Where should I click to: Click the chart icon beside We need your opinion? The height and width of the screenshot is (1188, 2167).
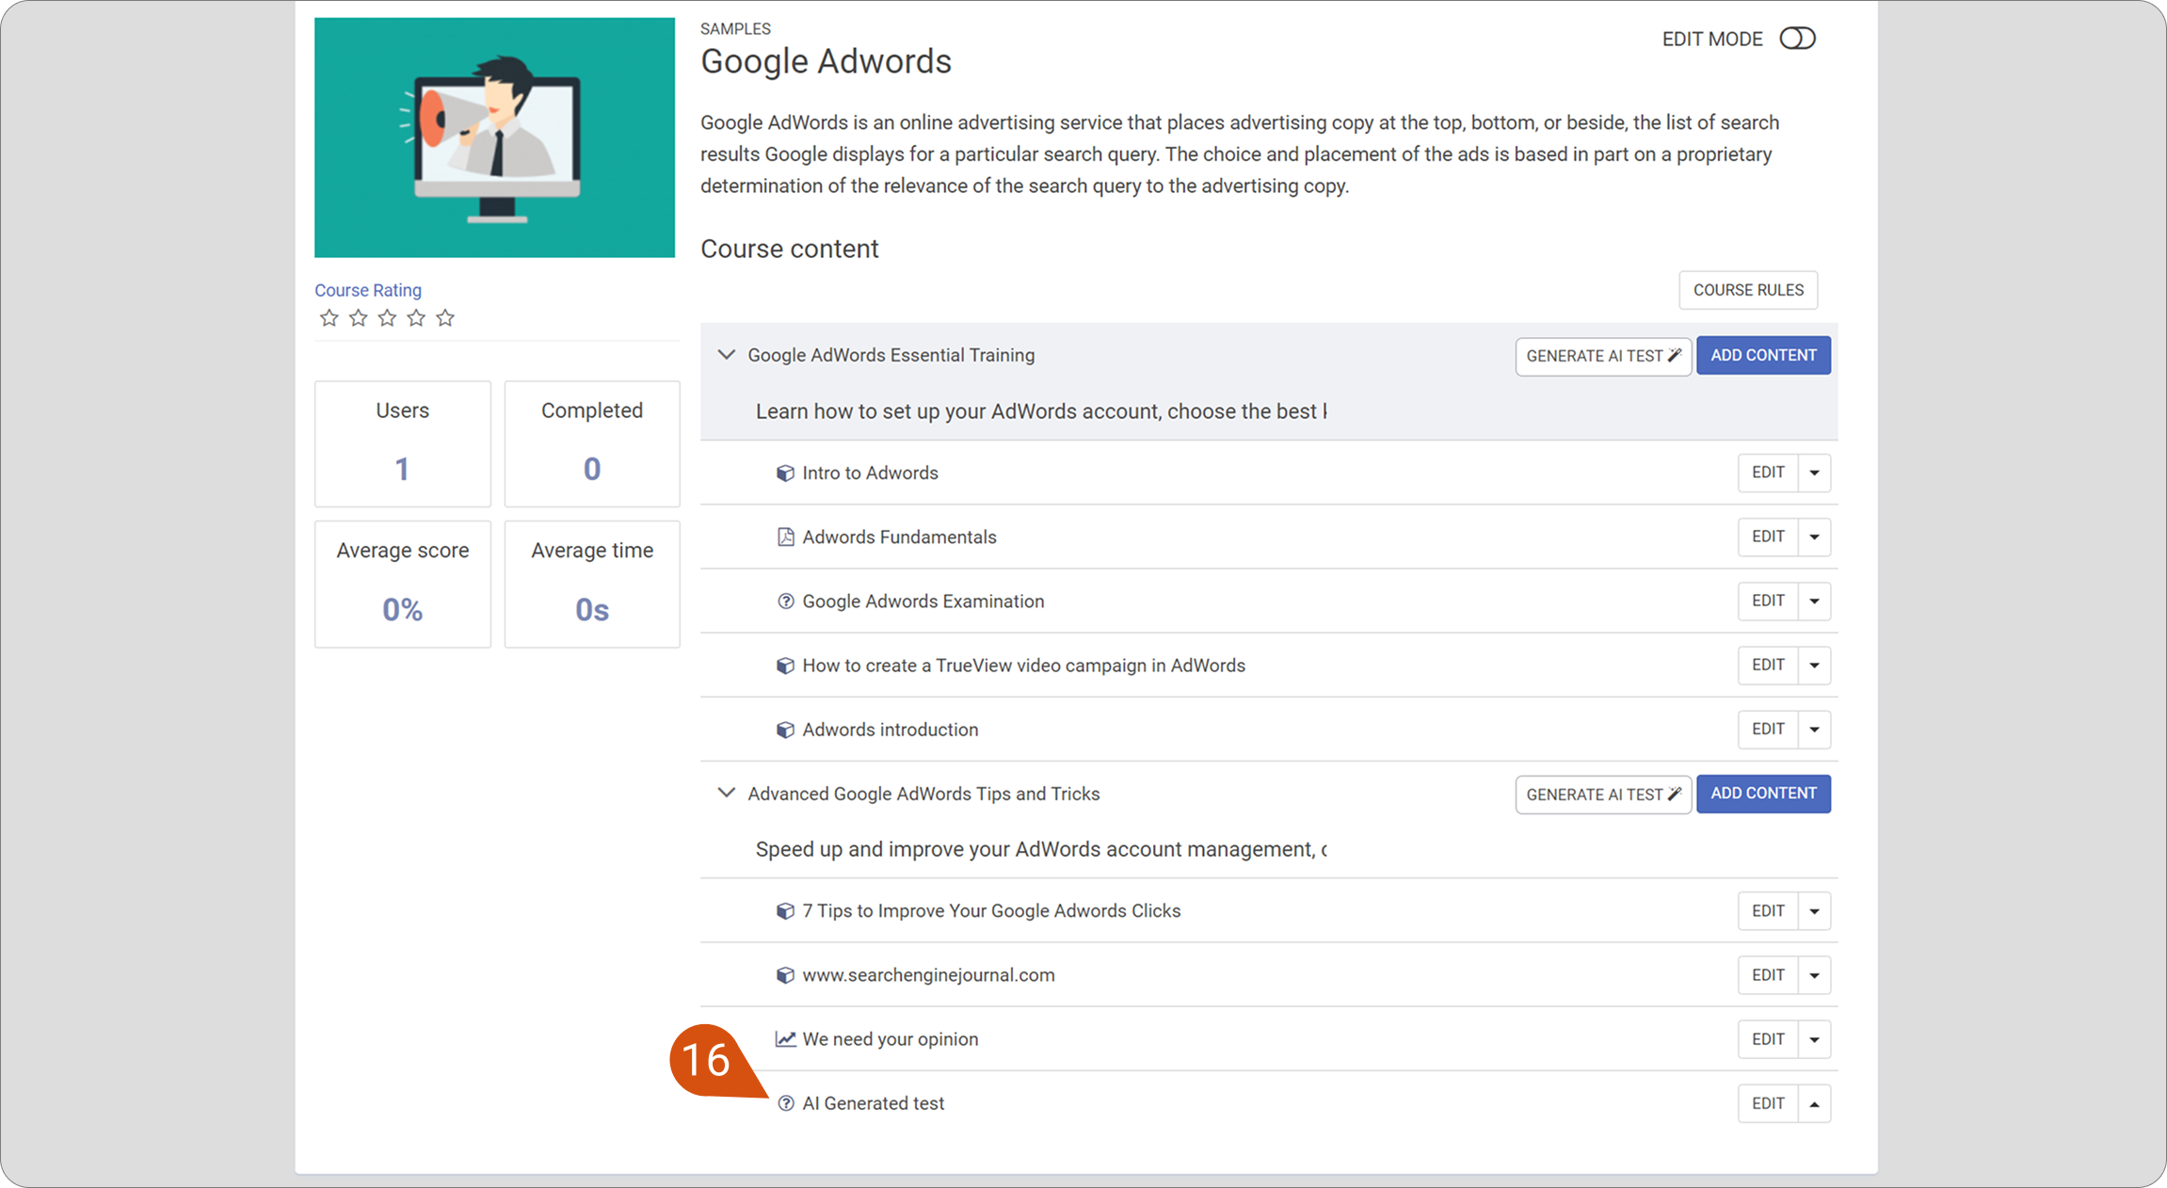pos(785,1039)
